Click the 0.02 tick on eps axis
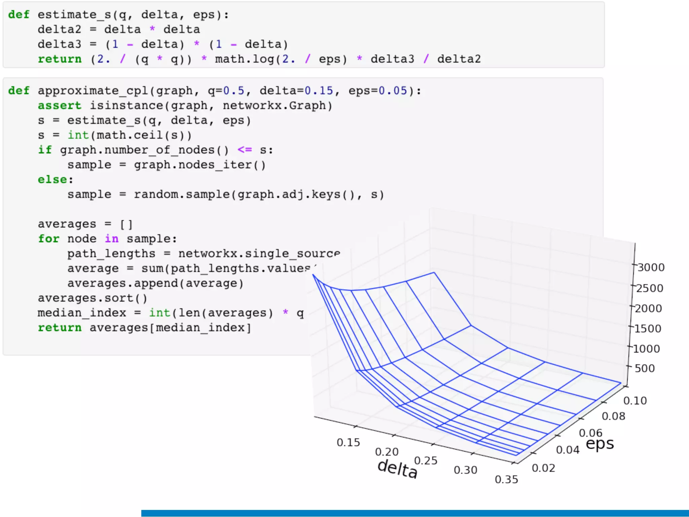 pos(543,468)
